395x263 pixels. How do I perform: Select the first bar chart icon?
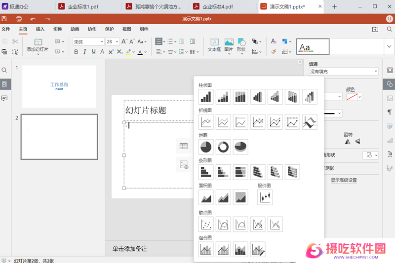[206, 172]
